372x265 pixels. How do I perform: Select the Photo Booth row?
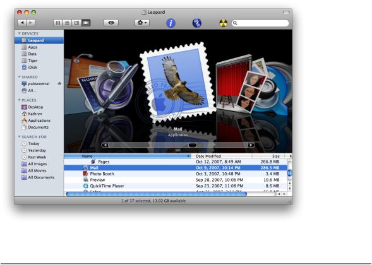[x=176, y=174]
